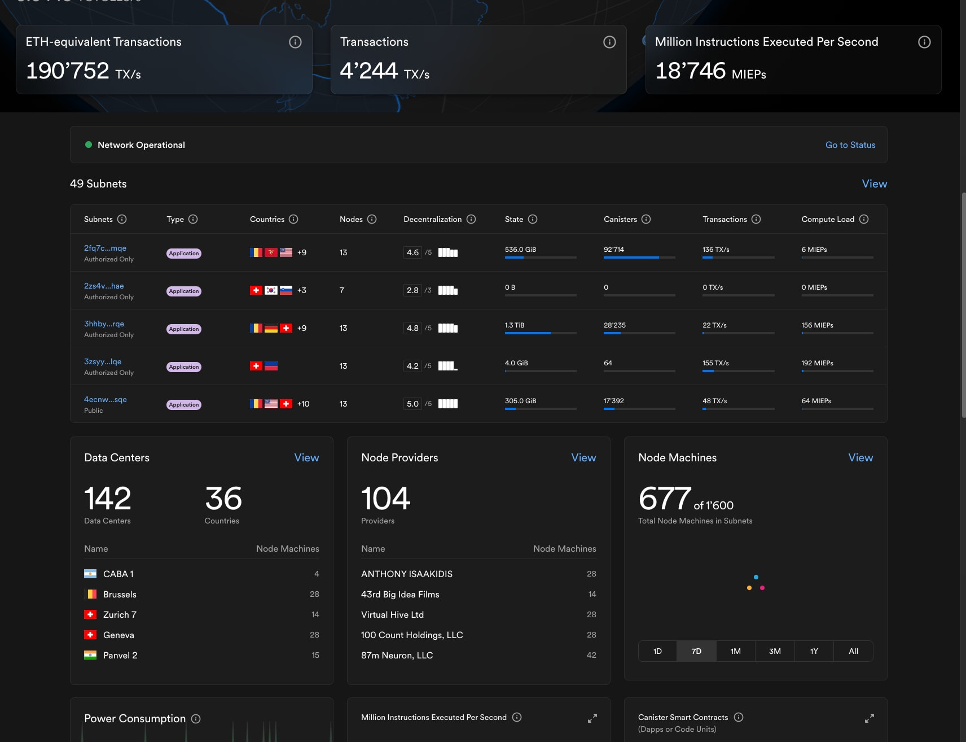
Task: Select the CABA 1 data center row
Action: (x=201, y=574)
